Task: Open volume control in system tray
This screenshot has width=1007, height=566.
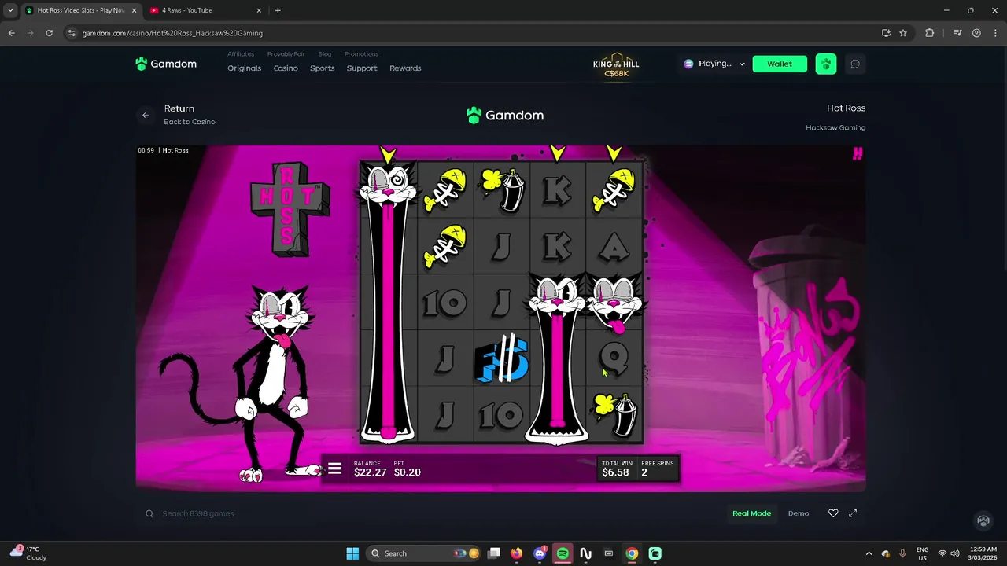Action: coord(954,553)
